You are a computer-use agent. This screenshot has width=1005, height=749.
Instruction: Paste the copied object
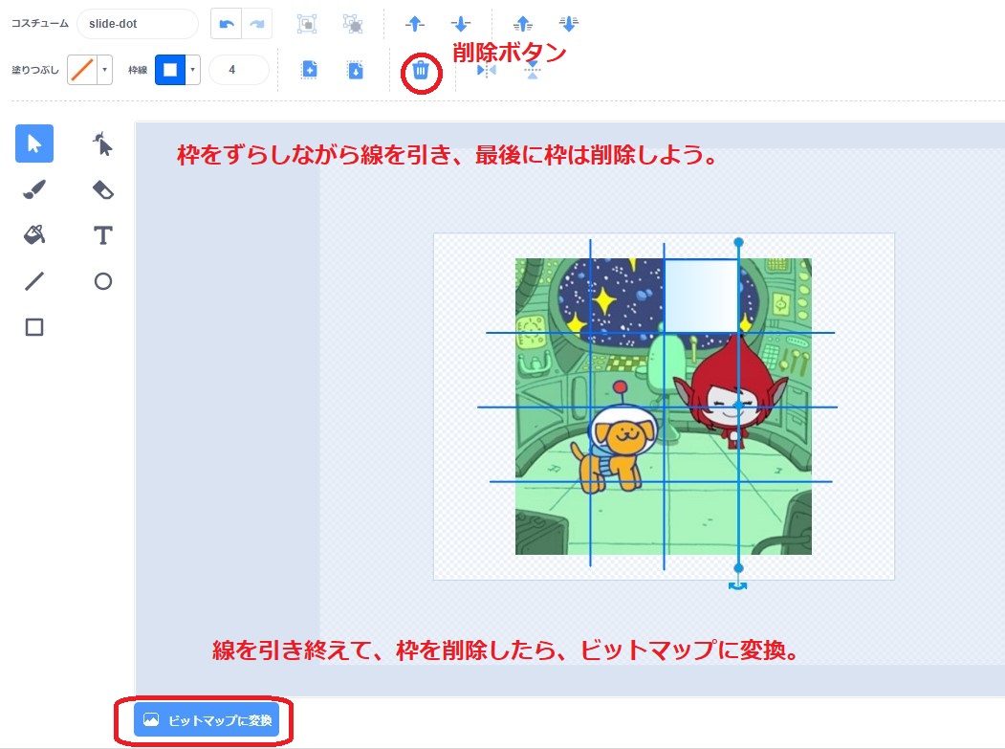(x=355, y=69)
